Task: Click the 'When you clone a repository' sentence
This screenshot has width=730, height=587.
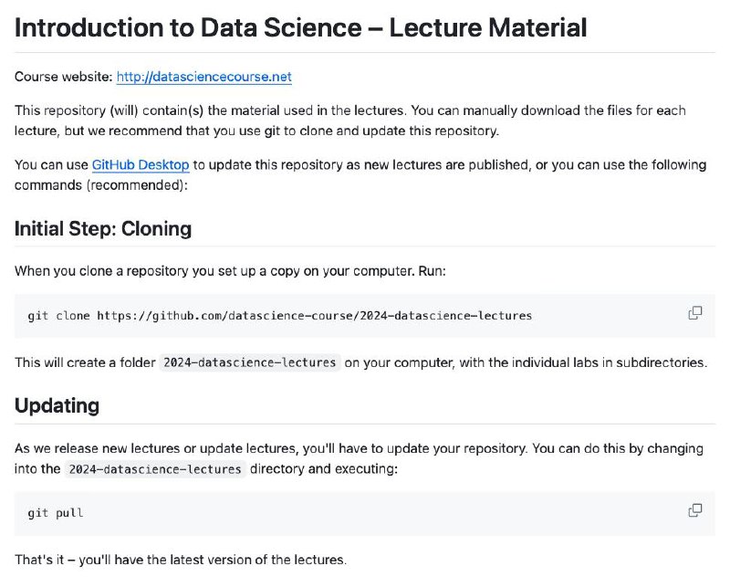Action: [x=230, y=271]
